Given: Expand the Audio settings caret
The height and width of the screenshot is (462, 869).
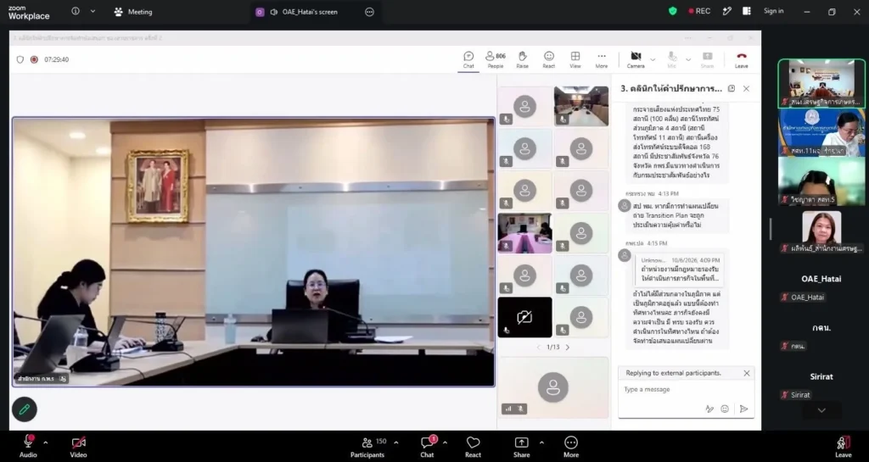Looking at the screenshot, I should (46, 443).
